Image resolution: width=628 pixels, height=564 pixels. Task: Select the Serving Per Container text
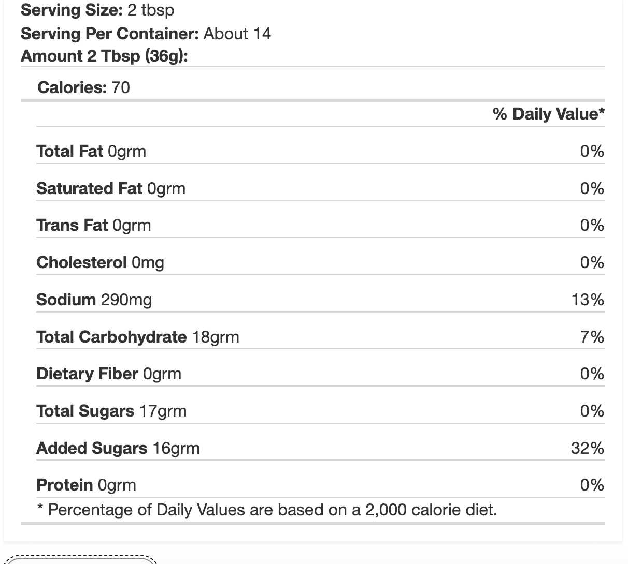coord(146,34)
